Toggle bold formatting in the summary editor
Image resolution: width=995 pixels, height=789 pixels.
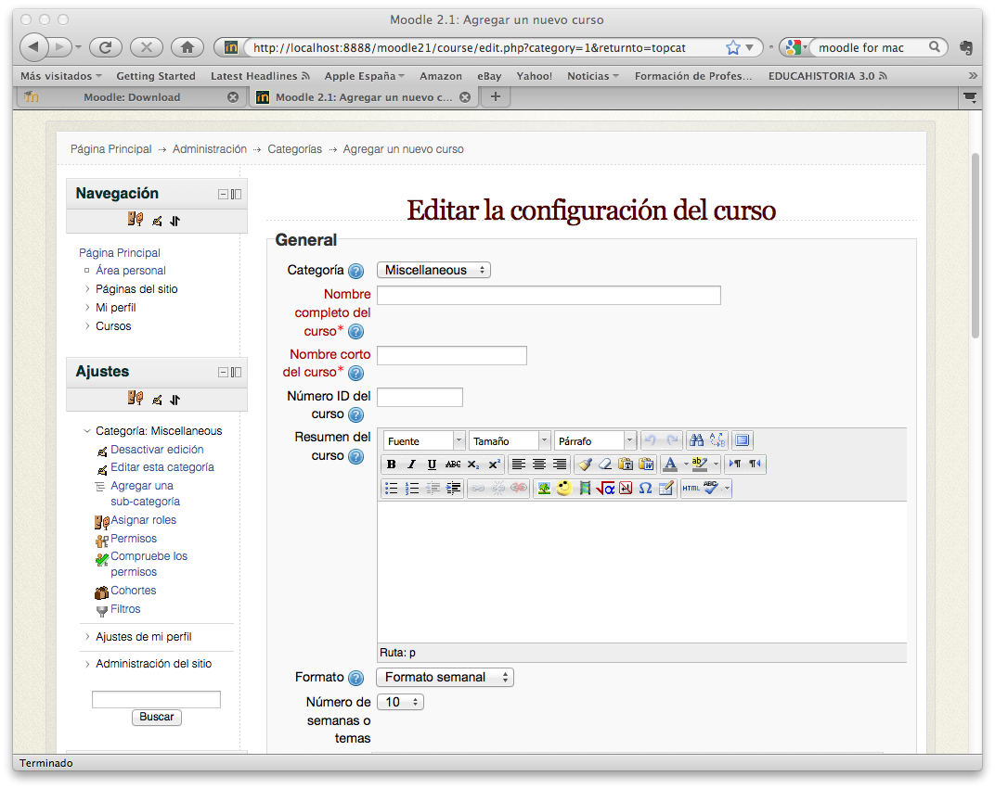[391, 464]
